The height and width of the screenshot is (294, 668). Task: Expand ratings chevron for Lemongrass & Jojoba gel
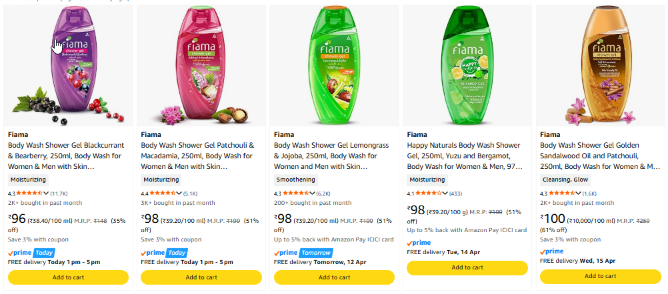tap(313, 193)
